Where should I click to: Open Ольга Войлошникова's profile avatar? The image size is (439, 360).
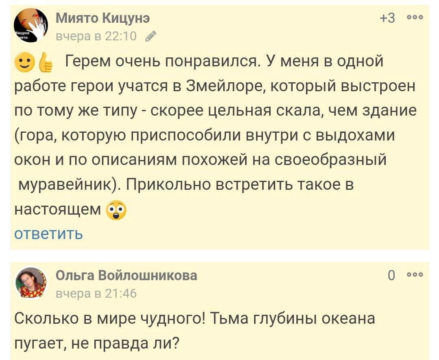(x=31, y=283)
